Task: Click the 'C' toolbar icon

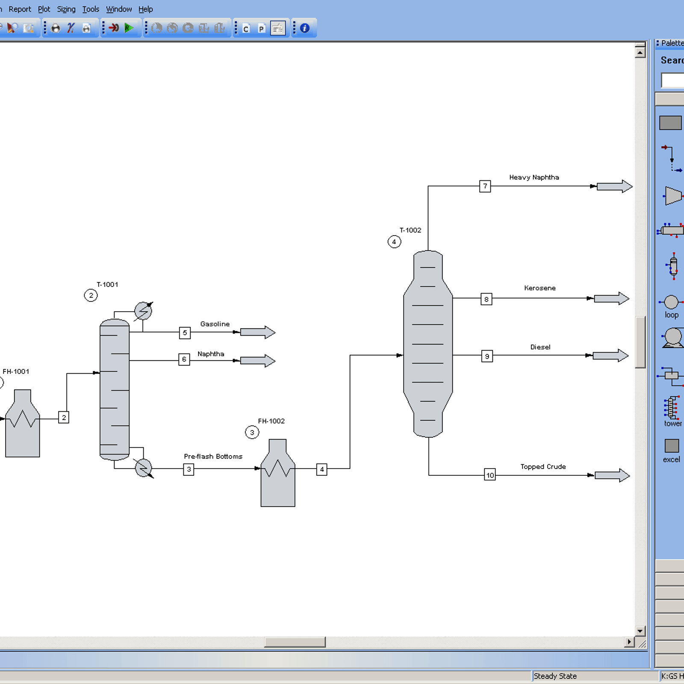Action: 246,28
